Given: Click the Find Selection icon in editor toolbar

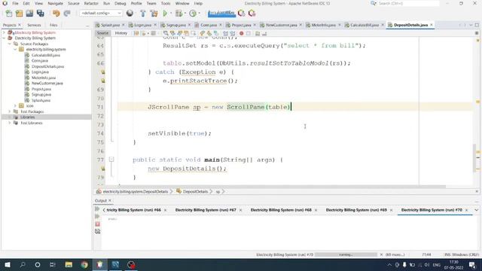Looking at the screenshot, I should pyautogui.click(x=166, y=33).
